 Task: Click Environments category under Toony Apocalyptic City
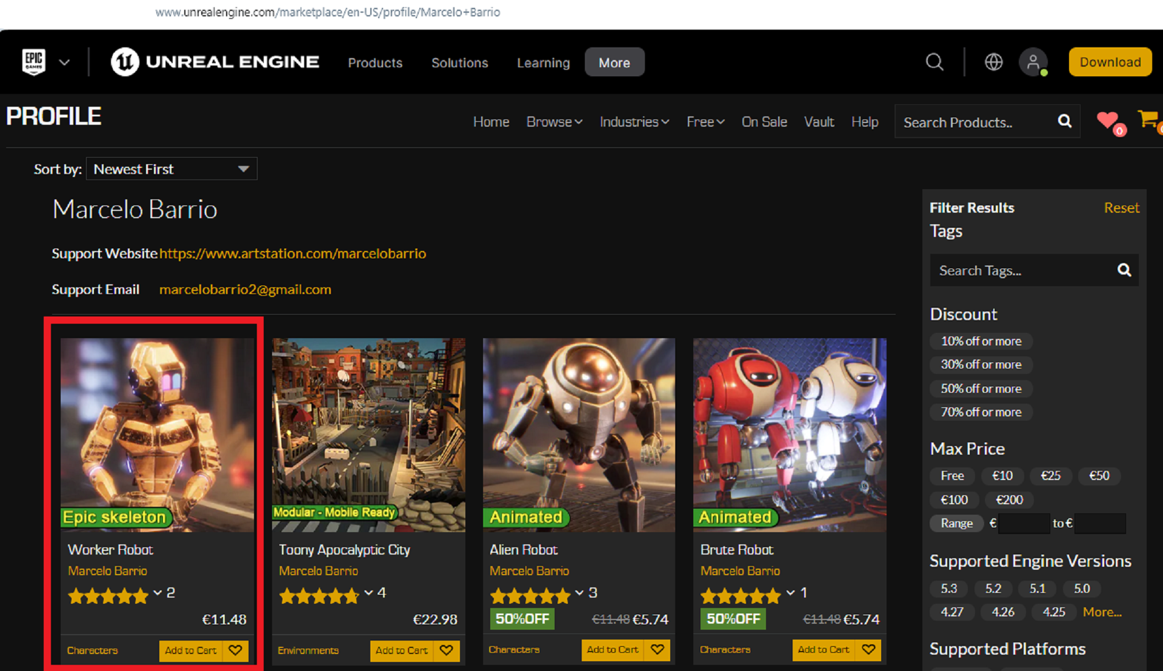[308, 650]
